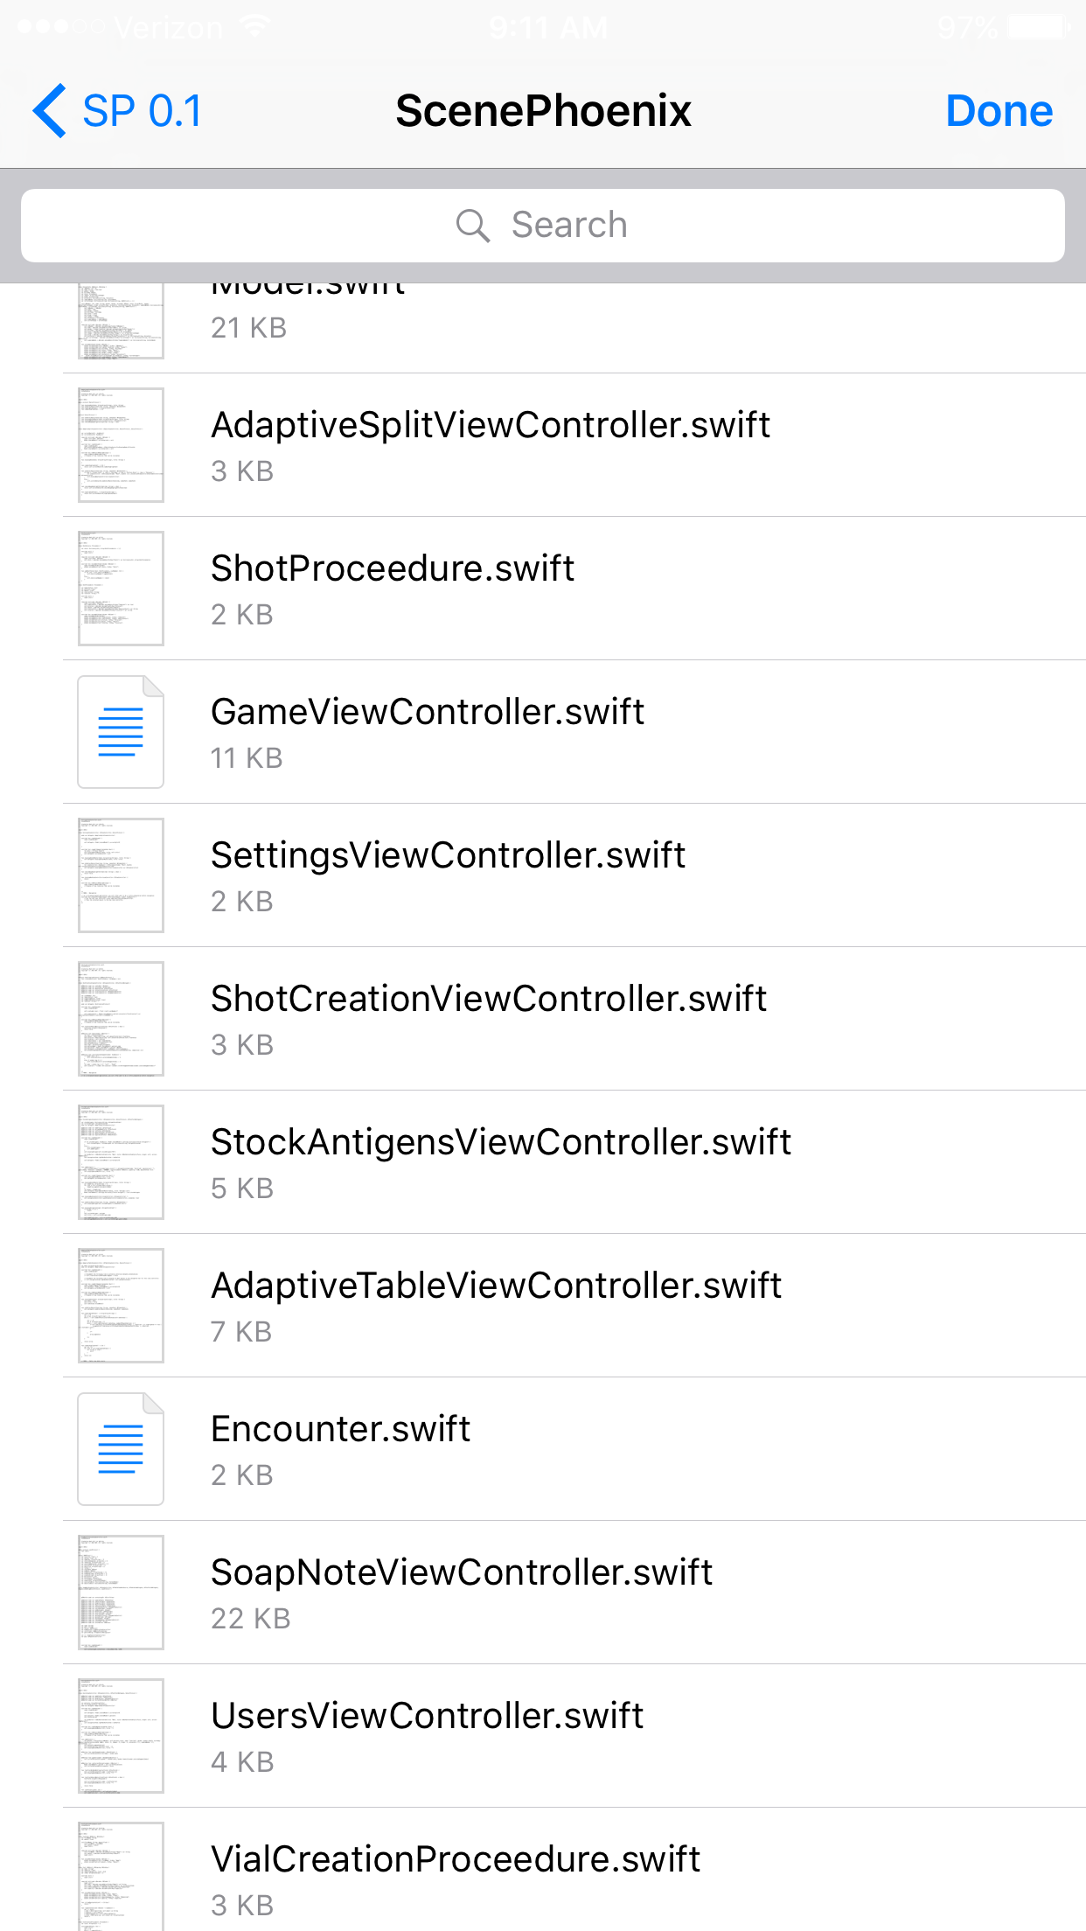Open the 21 KB Model.swift thumbnail
The height and width of the screenshot is (1931, 1086).
pos(121,321)
